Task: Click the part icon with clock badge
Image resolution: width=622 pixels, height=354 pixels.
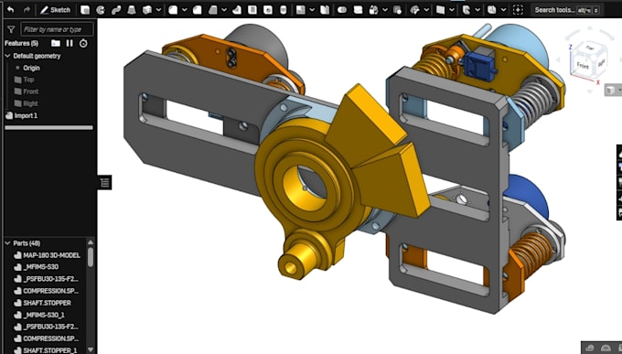Action: pos(397,10)
